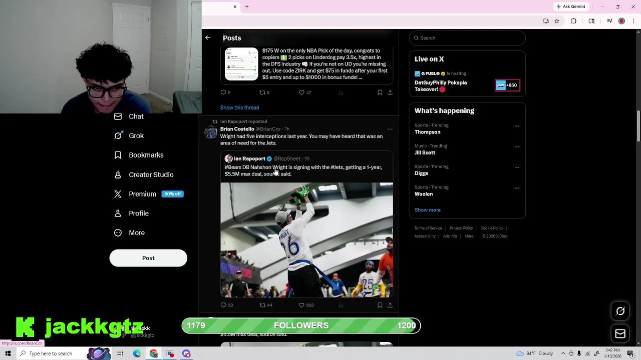This screenshot has width=641, height=360.
Task: Open Privacy Policy footer link
Action: tap(461, 228)
